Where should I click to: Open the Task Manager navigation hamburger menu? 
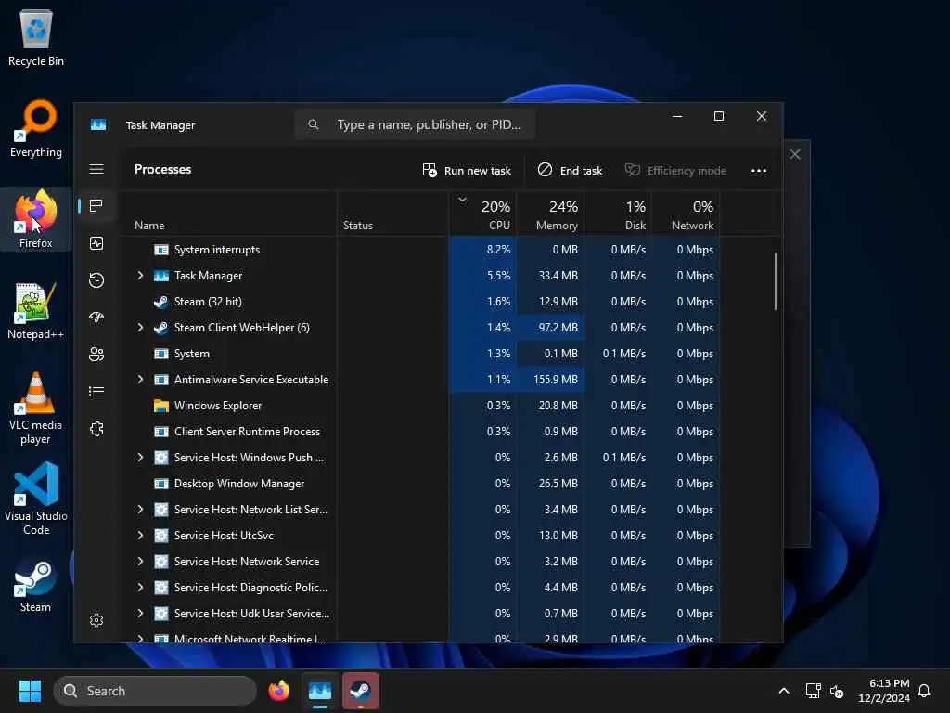click(x=96, y=169)
